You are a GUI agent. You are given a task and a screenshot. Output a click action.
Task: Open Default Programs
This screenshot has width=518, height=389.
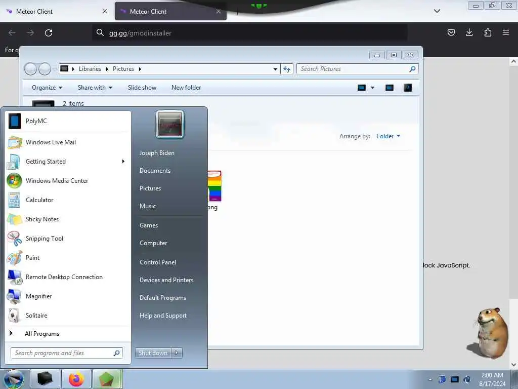tap(163, 298)
